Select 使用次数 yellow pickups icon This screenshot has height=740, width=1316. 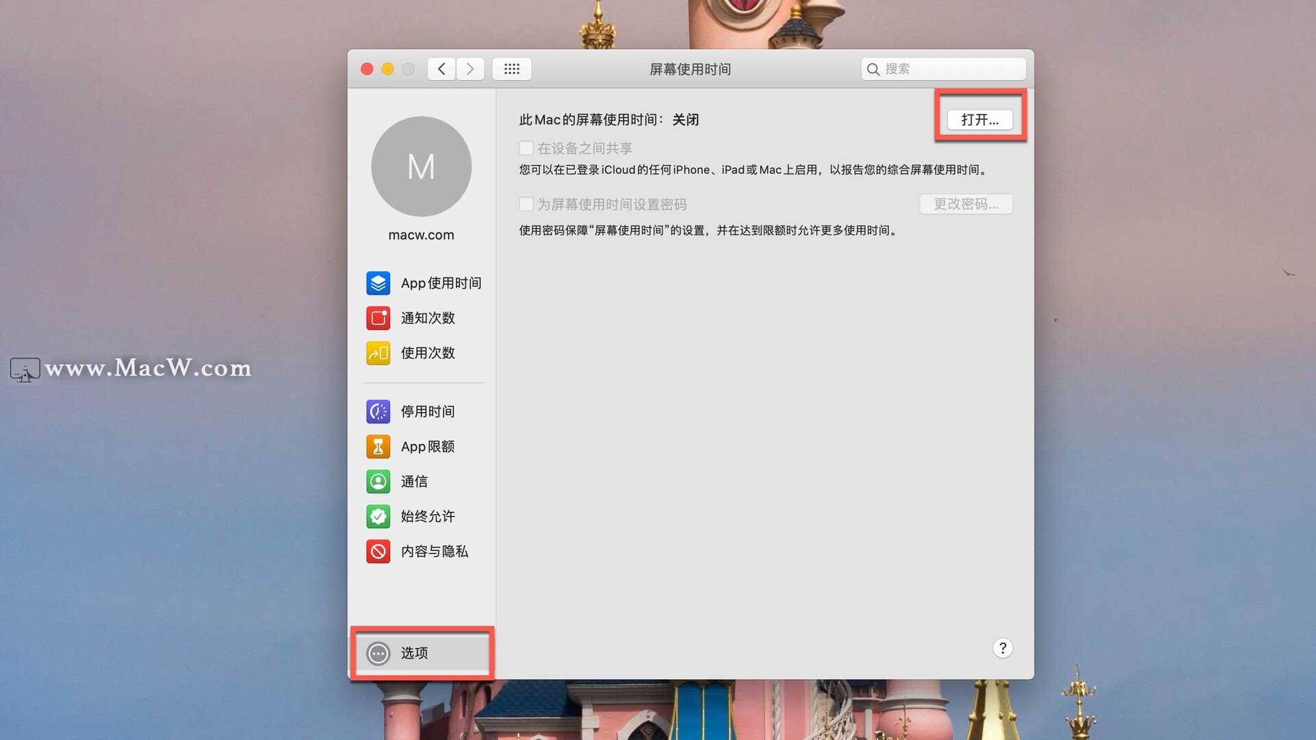(378, 353)
